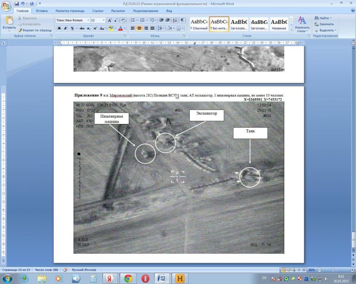Apply bold formatting (Ж)

[x=59, y=28]
